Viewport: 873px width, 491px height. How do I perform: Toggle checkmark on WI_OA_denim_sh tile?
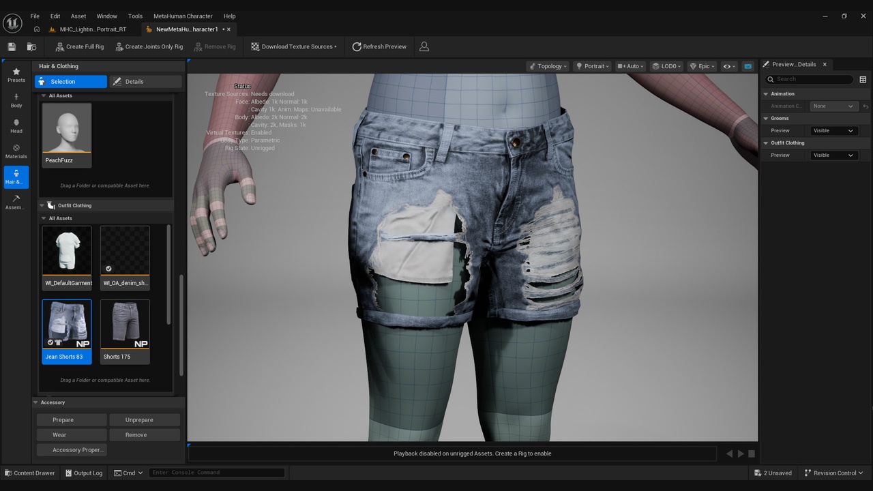click(108, 269)
